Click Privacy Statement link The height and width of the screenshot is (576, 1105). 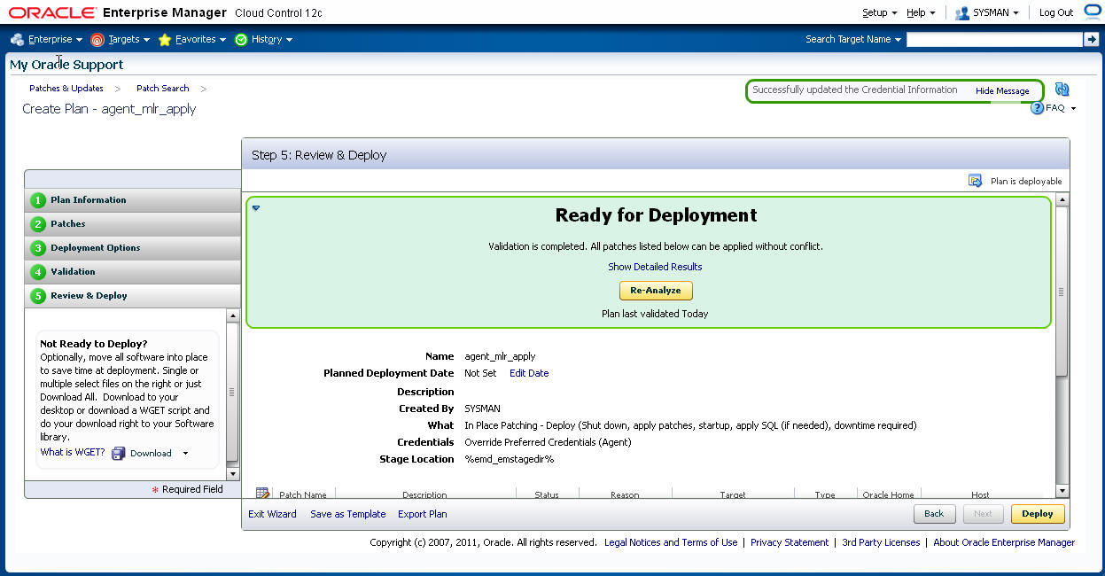tap(790, 542)
